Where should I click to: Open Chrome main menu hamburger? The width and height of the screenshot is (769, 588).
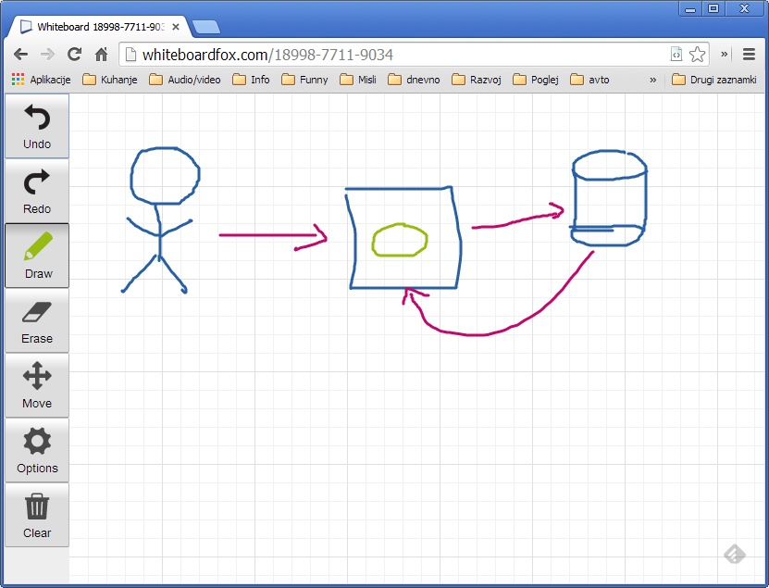750,55
